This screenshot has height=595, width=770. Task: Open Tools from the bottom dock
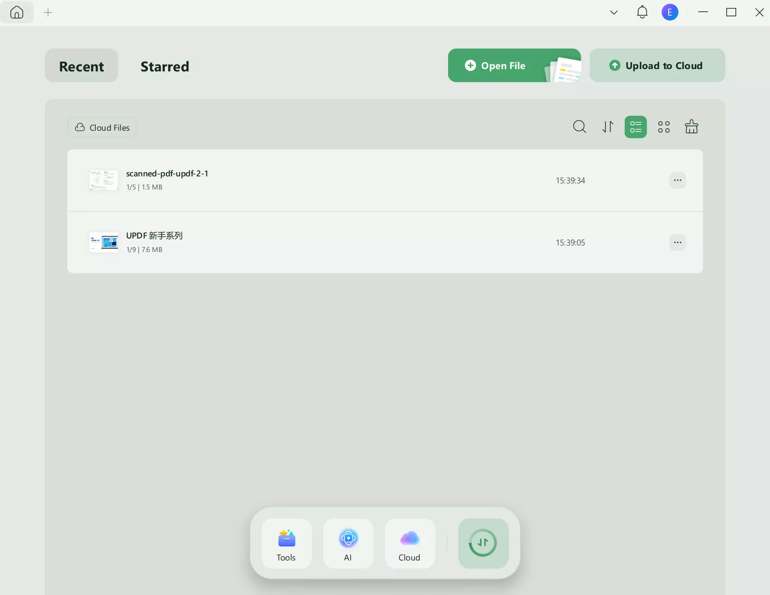click(286, 544)
